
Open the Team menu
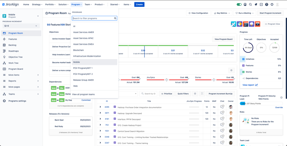pos(88,5)
